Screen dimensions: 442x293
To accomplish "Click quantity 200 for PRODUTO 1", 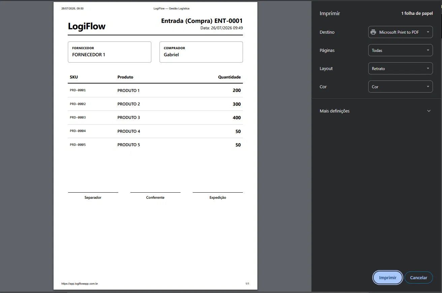I will pos(237,91).
